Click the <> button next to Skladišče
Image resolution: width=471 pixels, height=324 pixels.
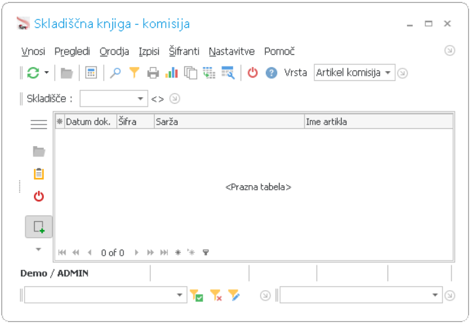[x=157, y=98]
